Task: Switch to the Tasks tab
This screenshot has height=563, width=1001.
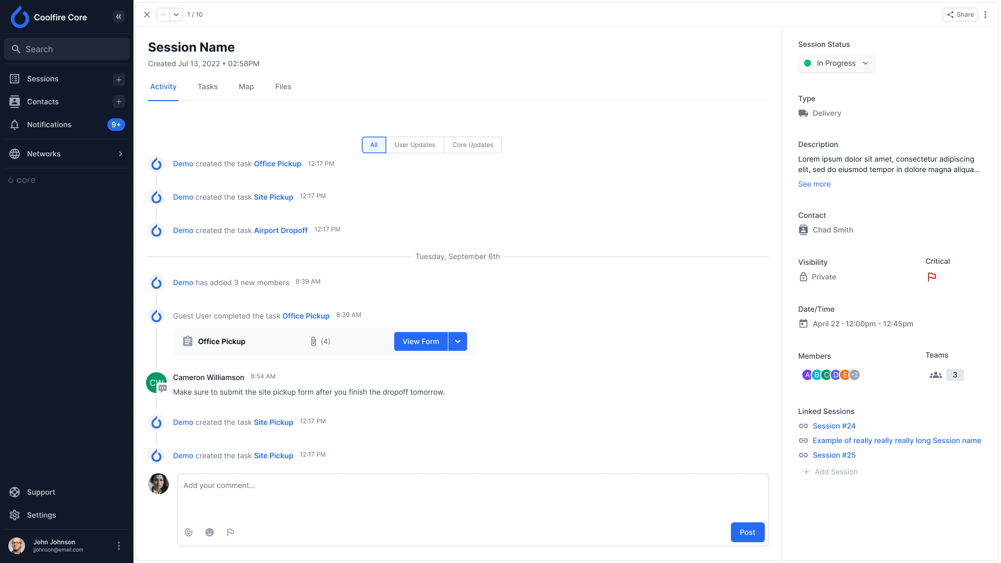Action: click(207, 87)
